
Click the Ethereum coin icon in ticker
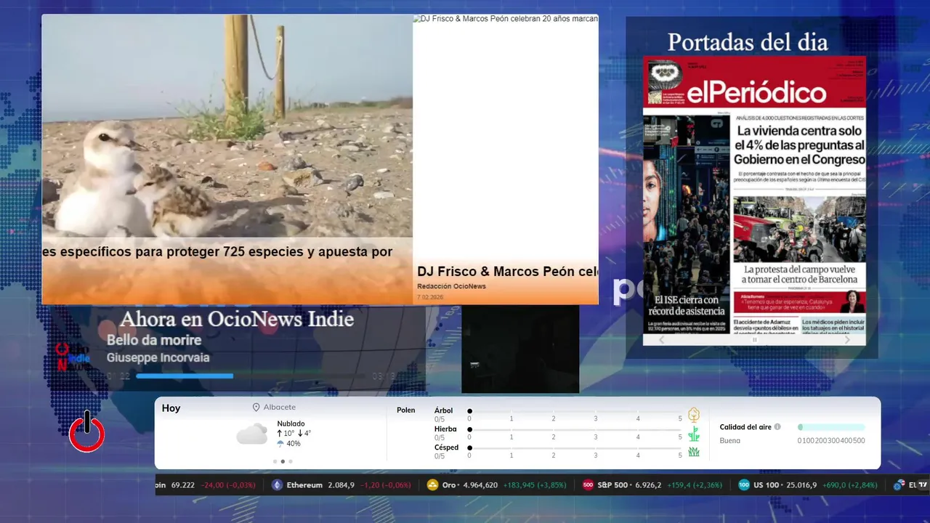pyautogui.click(x=277, y=485)
